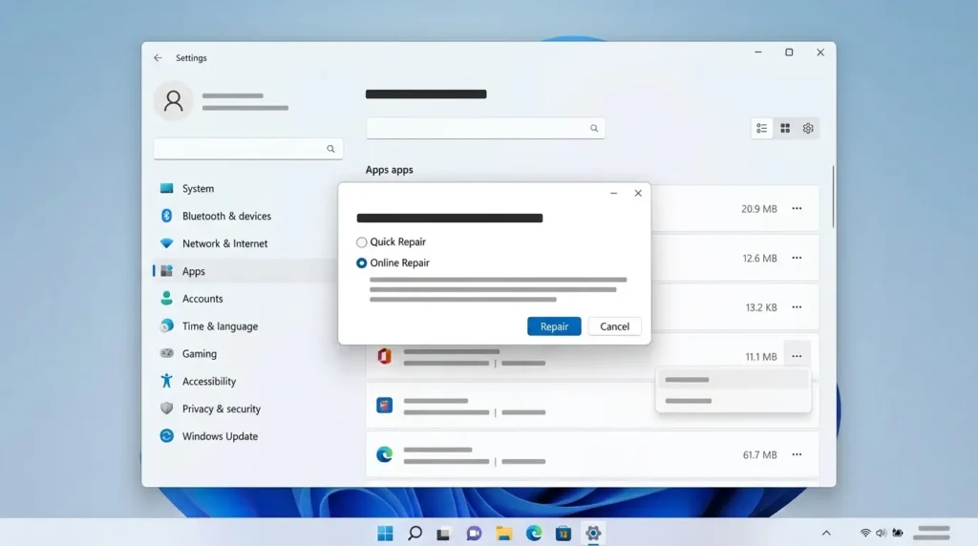
Task: Click the blue app icon above Edge row
Action: (x=384, y=406)
